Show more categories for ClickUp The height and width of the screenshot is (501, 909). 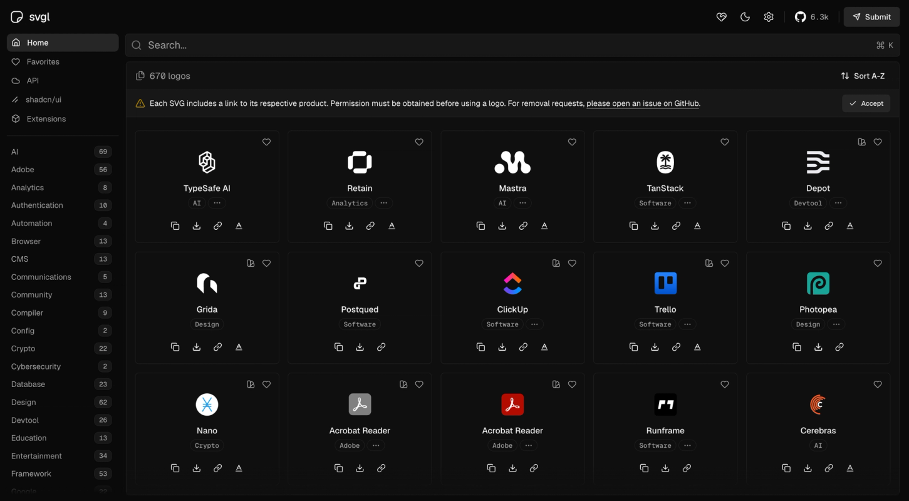coord(534,324)
